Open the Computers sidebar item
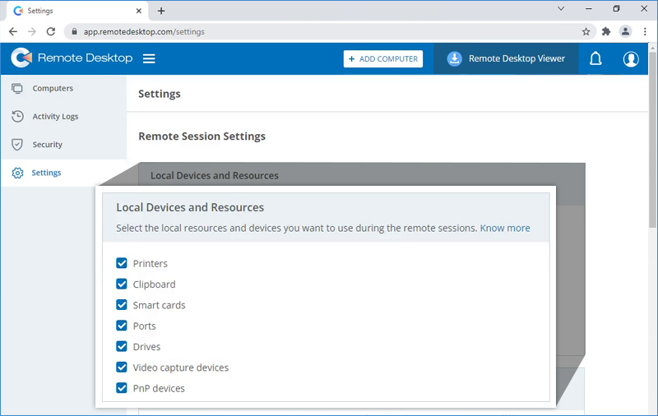 53,88
